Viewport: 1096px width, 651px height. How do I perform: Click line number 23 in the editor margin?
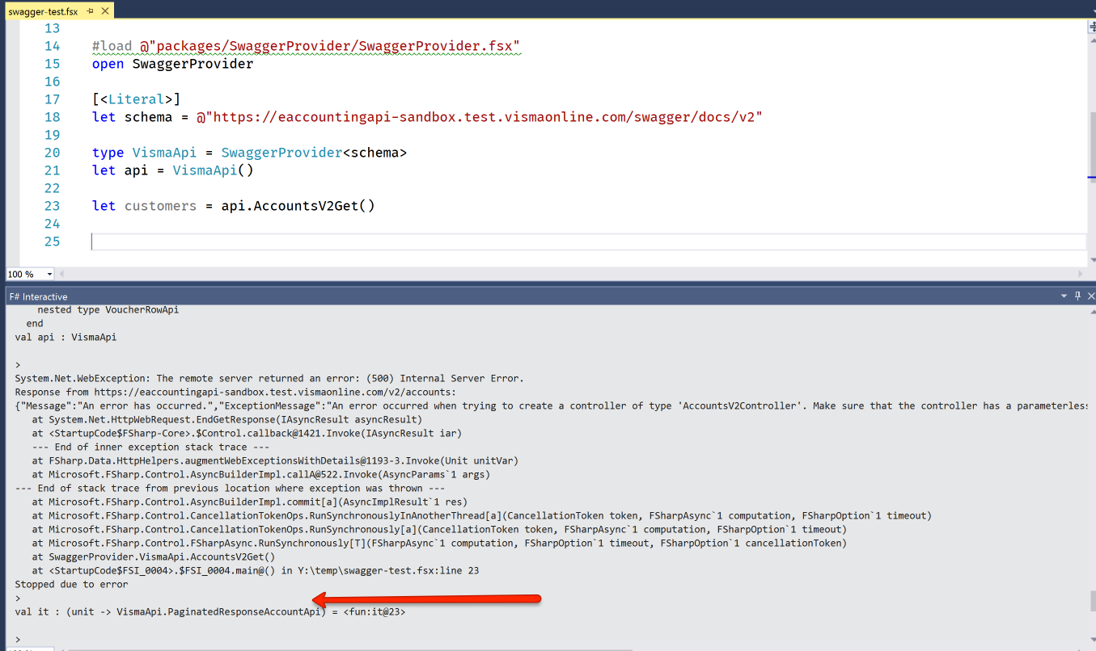(52, 205)
